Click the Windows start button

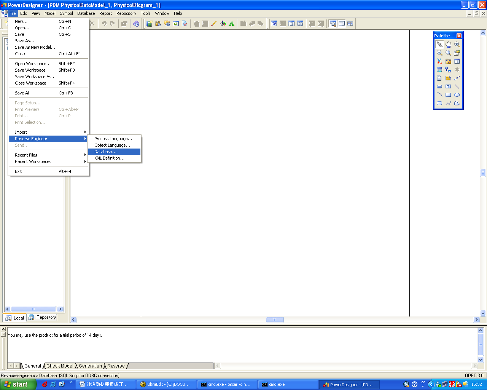click(17, 384)
